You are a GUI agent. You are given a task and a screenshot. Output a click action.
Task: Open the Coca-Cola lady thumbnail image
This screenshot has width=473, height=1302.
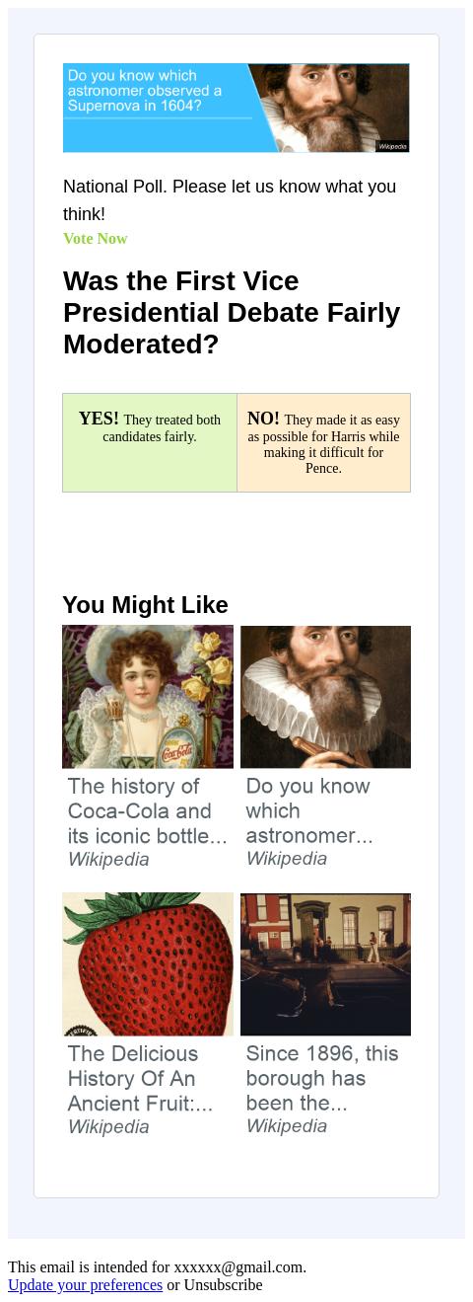coord(148,697)
